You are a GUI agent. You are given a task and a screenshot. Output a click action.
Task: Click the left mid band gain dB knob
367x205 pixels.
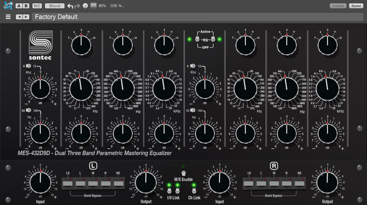[123, 134]
